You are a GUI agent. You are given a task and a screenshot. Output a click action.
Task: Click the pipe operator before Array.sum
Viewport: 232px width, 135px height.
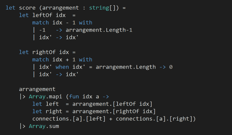[22, 126]
